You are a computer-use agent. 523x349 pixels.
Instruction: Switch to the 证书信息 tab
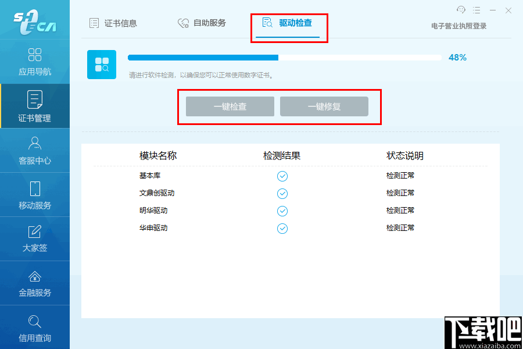[113, 23]
